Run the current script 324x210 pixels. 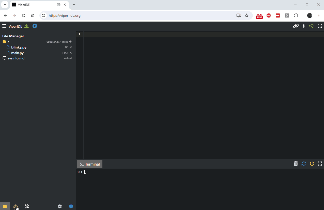click(35, 26)
